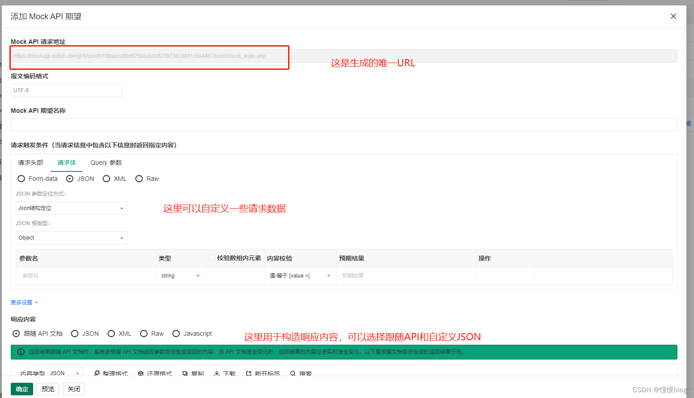Image resolution: width=694 pixels, height=398 pixels.
Task: Click the 新开标签 open-in-new-tab icon
Action: (x=249, y=373)
